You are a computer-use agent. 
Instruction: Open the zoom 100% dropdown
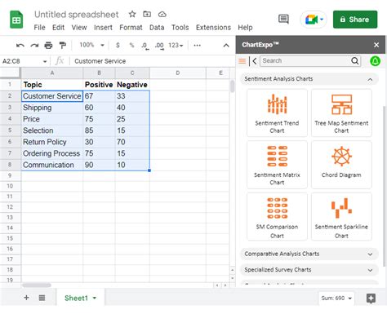(91, 45)
